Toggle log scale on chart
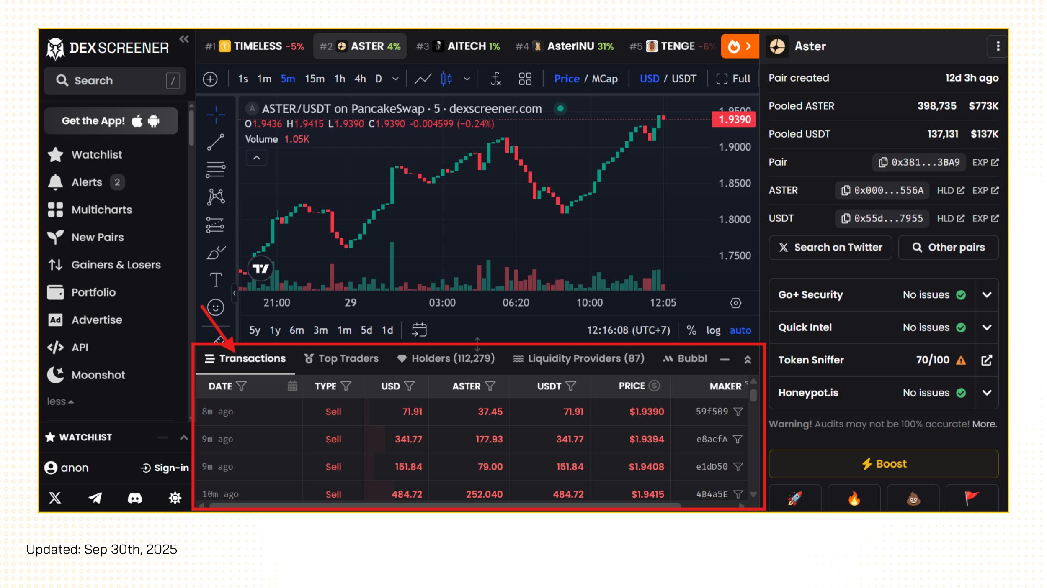 coord(713,330)
